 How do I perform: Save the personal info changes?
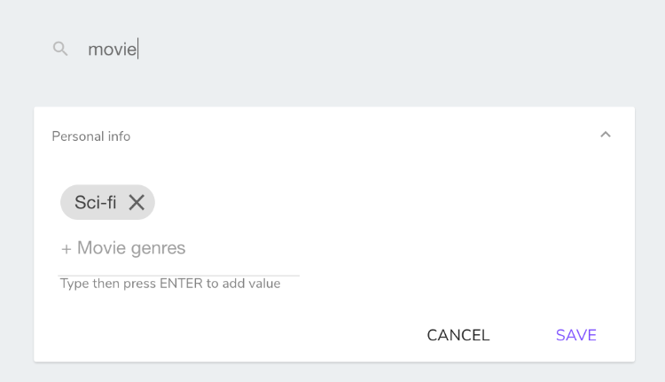576,335
